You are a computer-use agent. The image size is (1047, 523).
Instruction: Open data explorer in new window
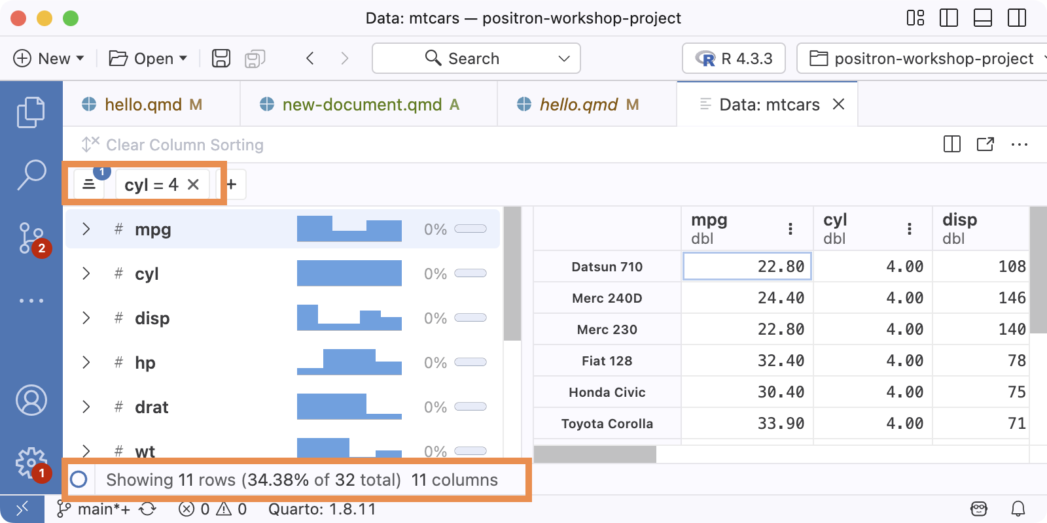[985, 144]
